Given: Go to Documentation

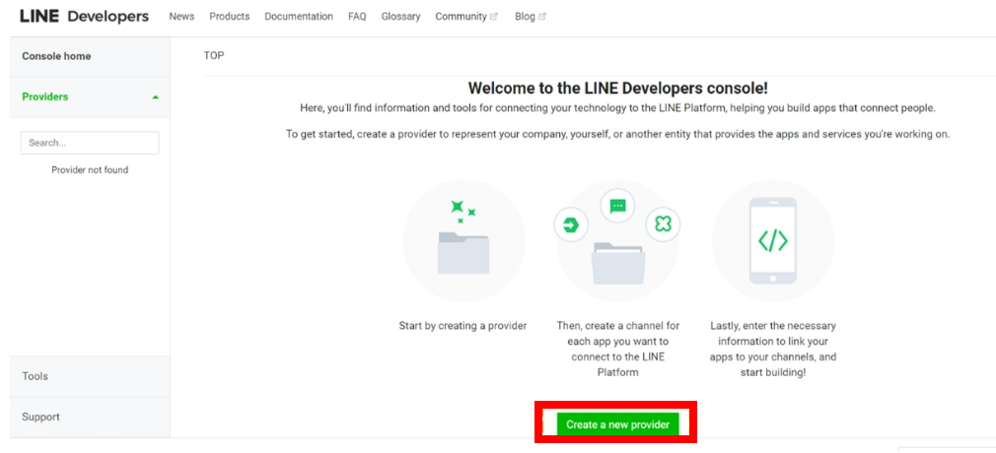Looking at the screenshot, I should [299, 17].
